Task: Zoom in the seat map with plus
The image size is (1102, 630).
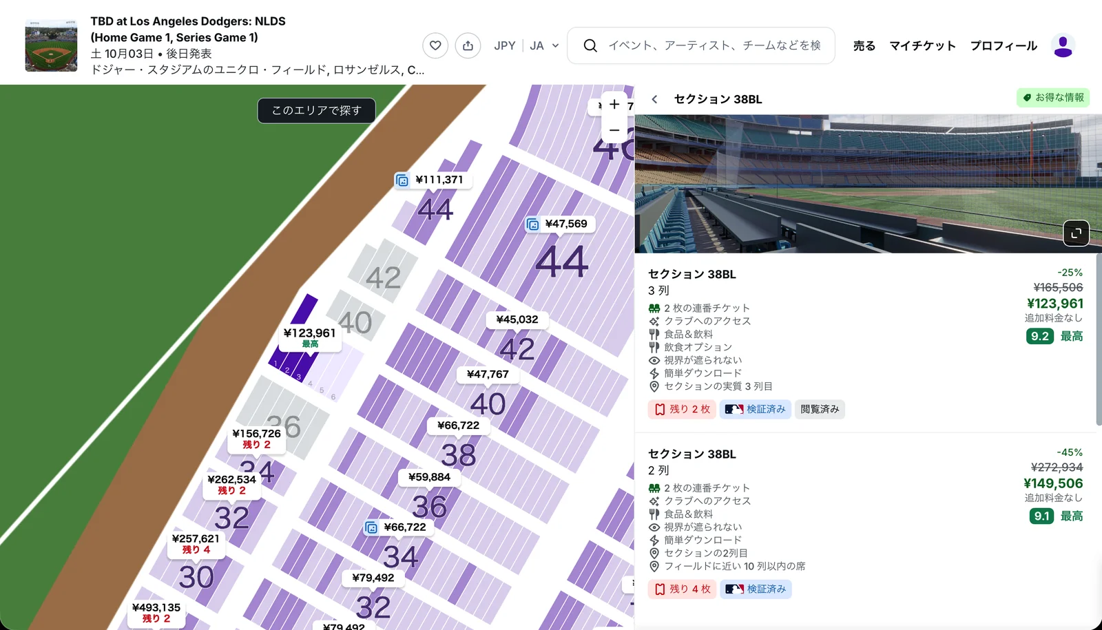Action: 614,105
